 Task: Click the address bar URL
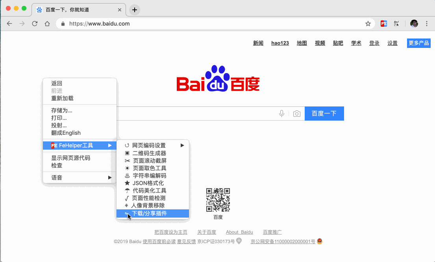click(99, 24)
